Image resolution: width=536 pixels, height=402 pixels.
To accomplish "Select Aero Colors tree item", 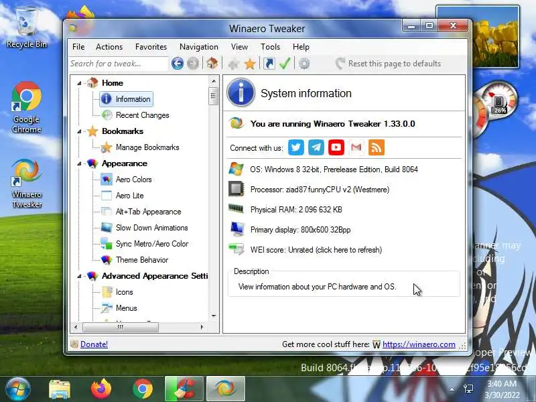I will [x=127, y=180].
